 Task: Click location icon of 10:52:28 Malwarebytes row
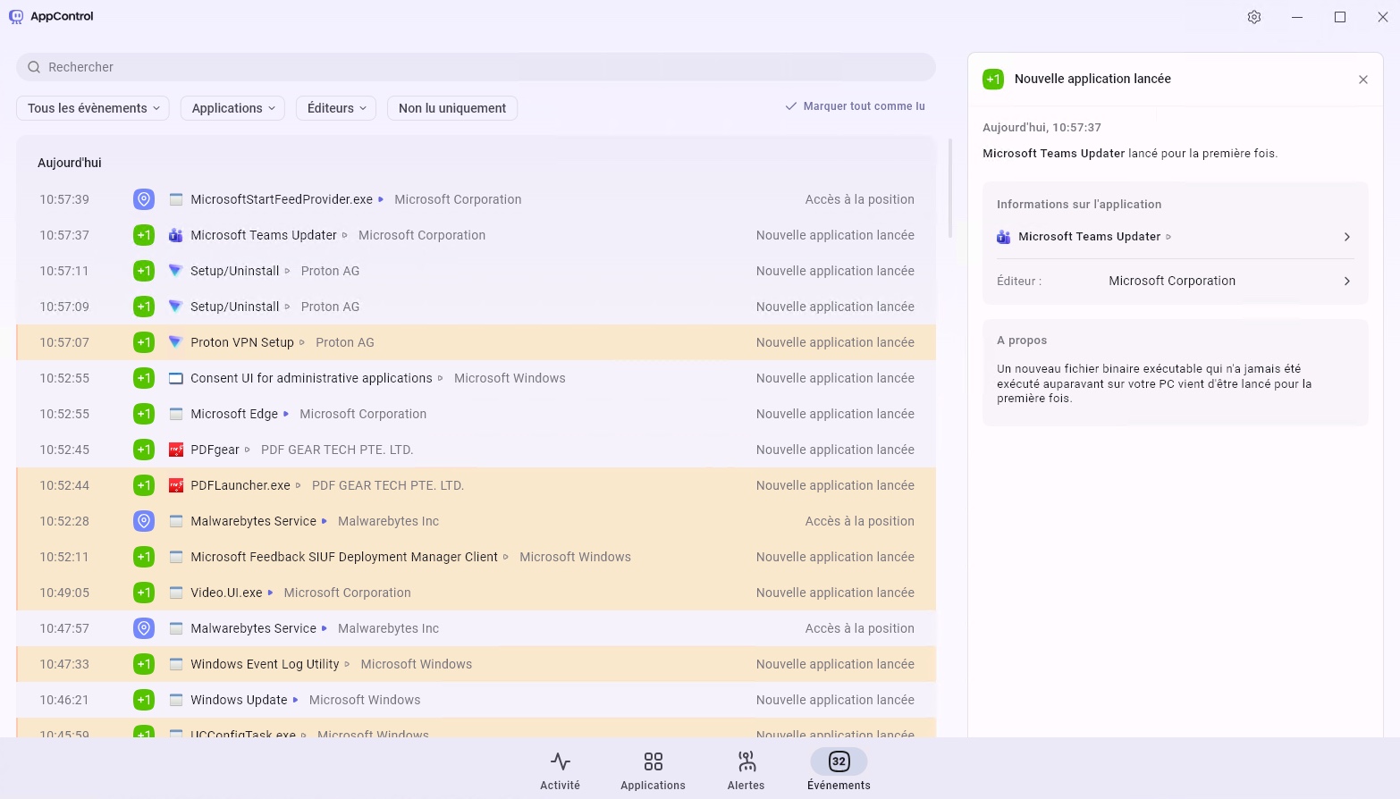click(x=144, y=521)
